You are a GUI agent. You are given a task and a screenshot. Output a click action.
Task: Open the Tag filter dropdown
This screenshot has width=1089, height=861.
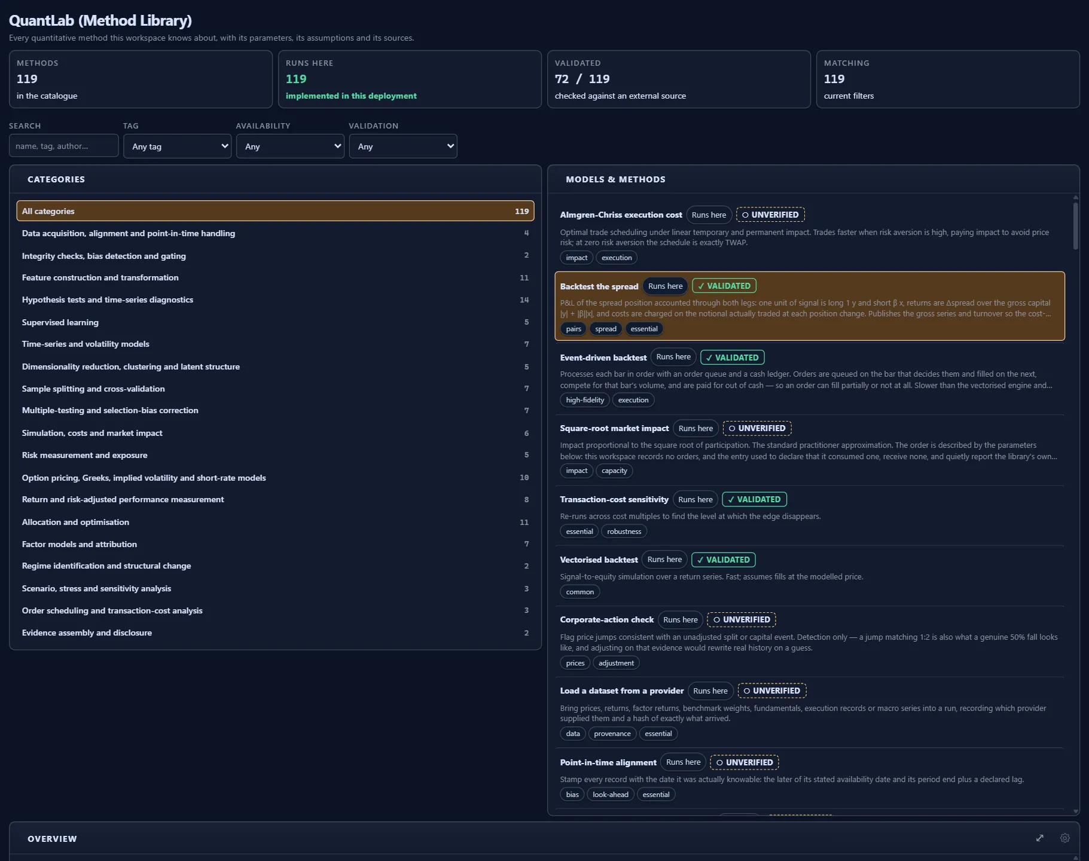pyautogui.click(x=177, y=146)
